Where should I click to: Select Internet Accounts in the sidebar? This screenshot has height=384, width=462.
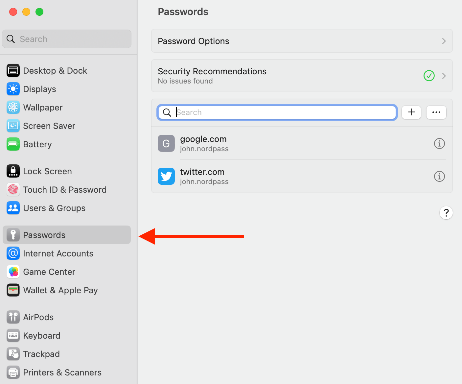(x=58, y=253)
